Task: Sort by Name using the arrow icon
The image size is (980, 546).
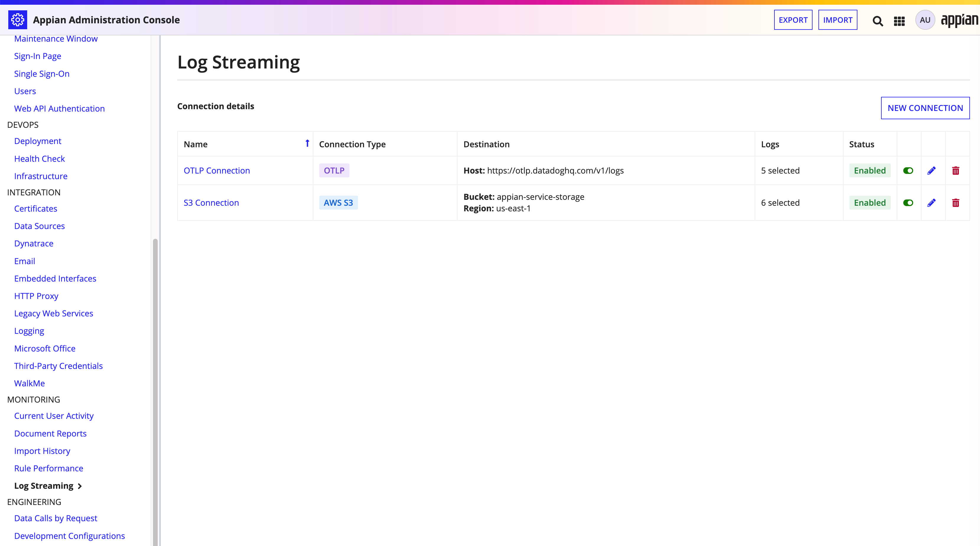Action: click(307, 143)
